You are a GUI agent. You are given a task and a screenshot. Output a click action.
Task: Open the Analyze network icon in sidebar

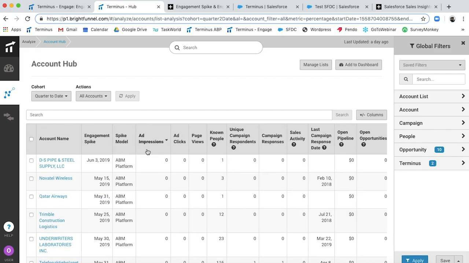9,93
